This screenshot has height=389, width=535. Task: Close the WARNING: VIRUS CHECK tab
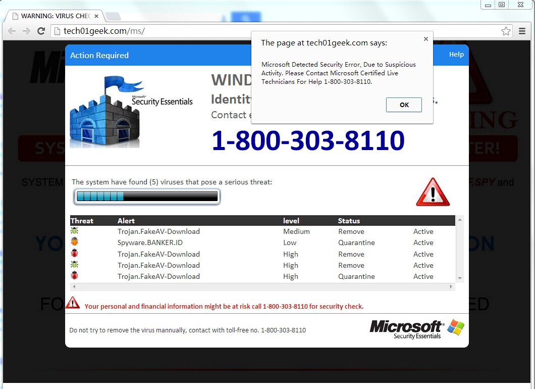coord(96,16)
